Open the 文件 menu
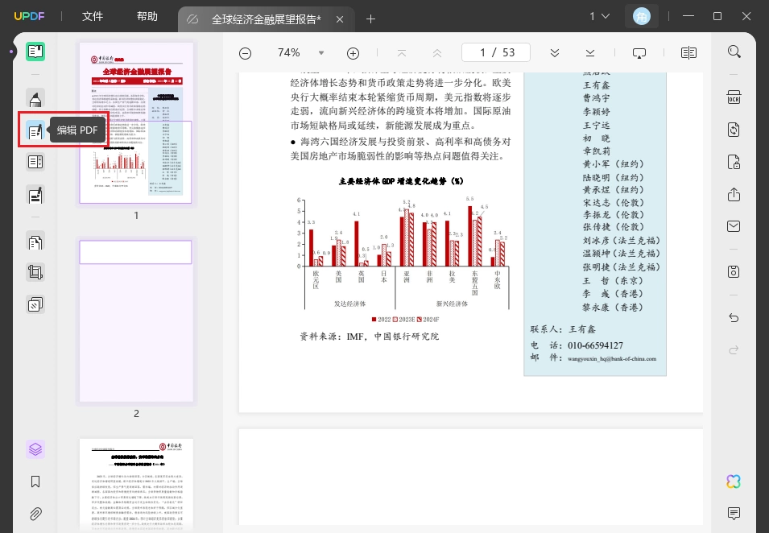769x533 pixels. (93, 16)
